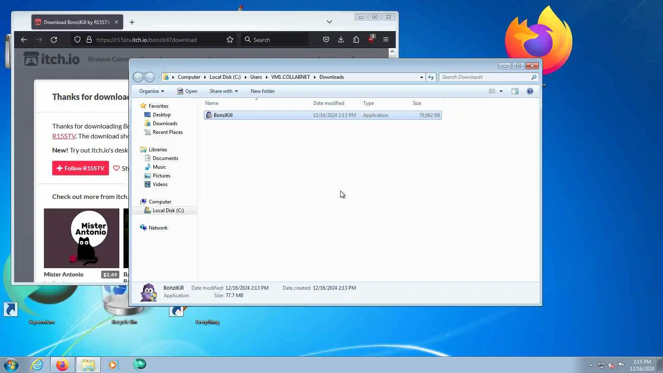The height and width of the screenshot is (373, 663).
Task: Click Open in the Explorer toolbar
Action: coord(187,91)
